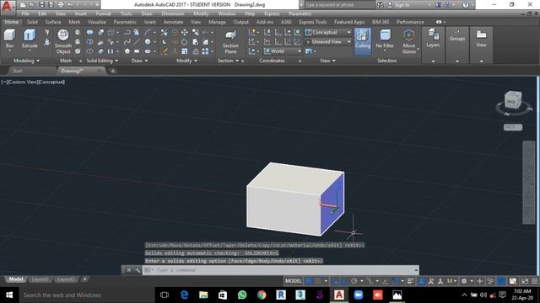Open the AutoCAD application menu logo

point(7,6)
